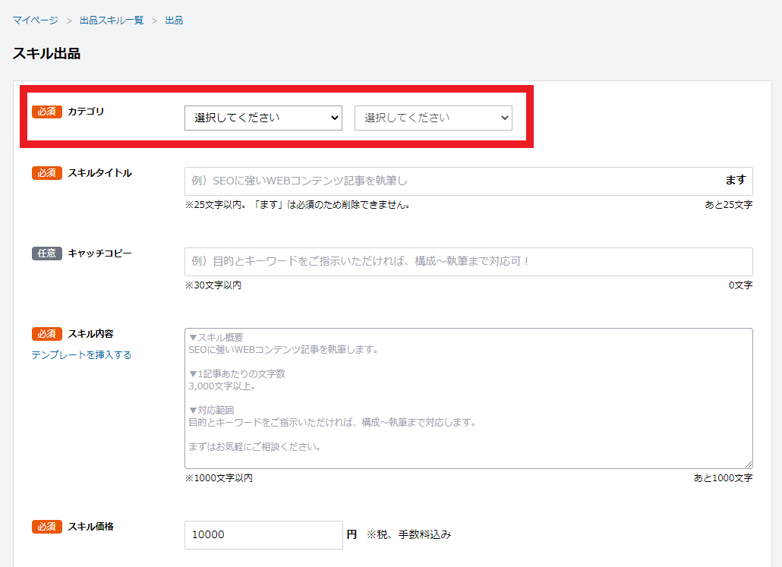Click the カテゴリ field label
Image resolution: width=782 pixels, height=567 pixels.
[x=86, y=112]
